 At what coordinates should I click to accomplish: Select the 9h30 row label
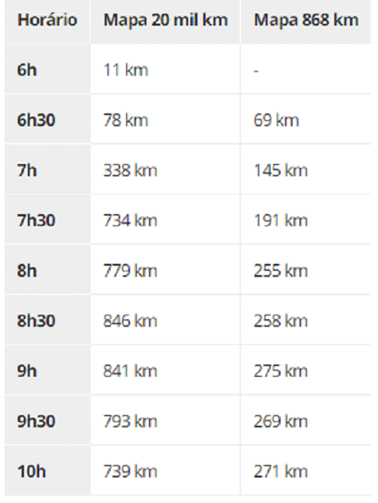click(37, 421)
